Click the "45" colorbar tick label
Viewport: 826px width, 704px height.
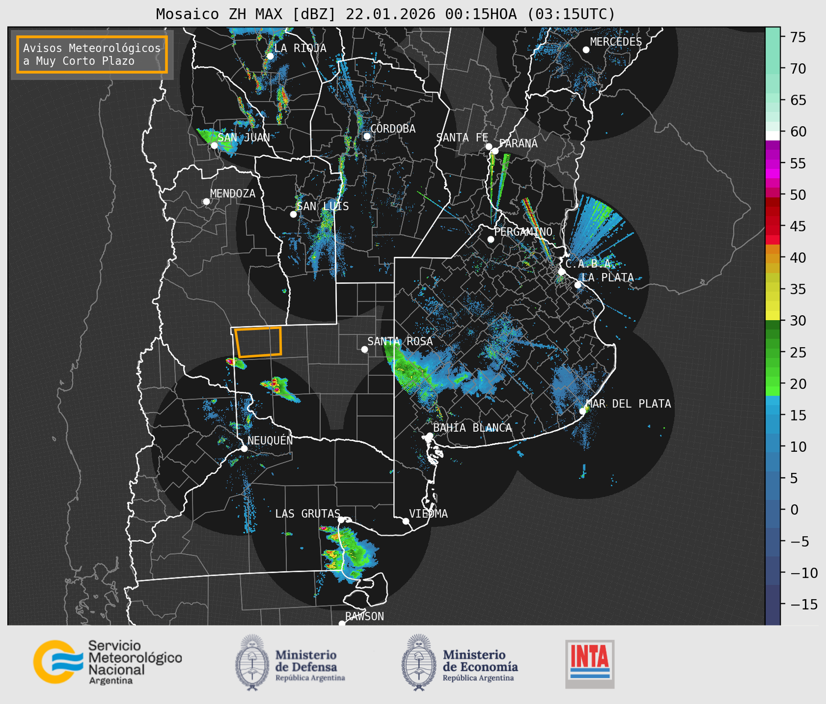click(x=798, y=226)
